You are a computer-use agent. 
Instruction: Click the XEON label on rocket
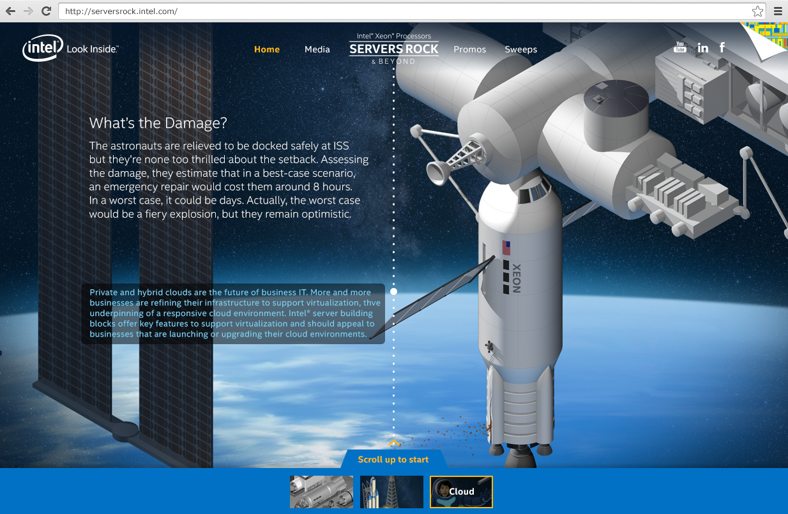(517, 278)
